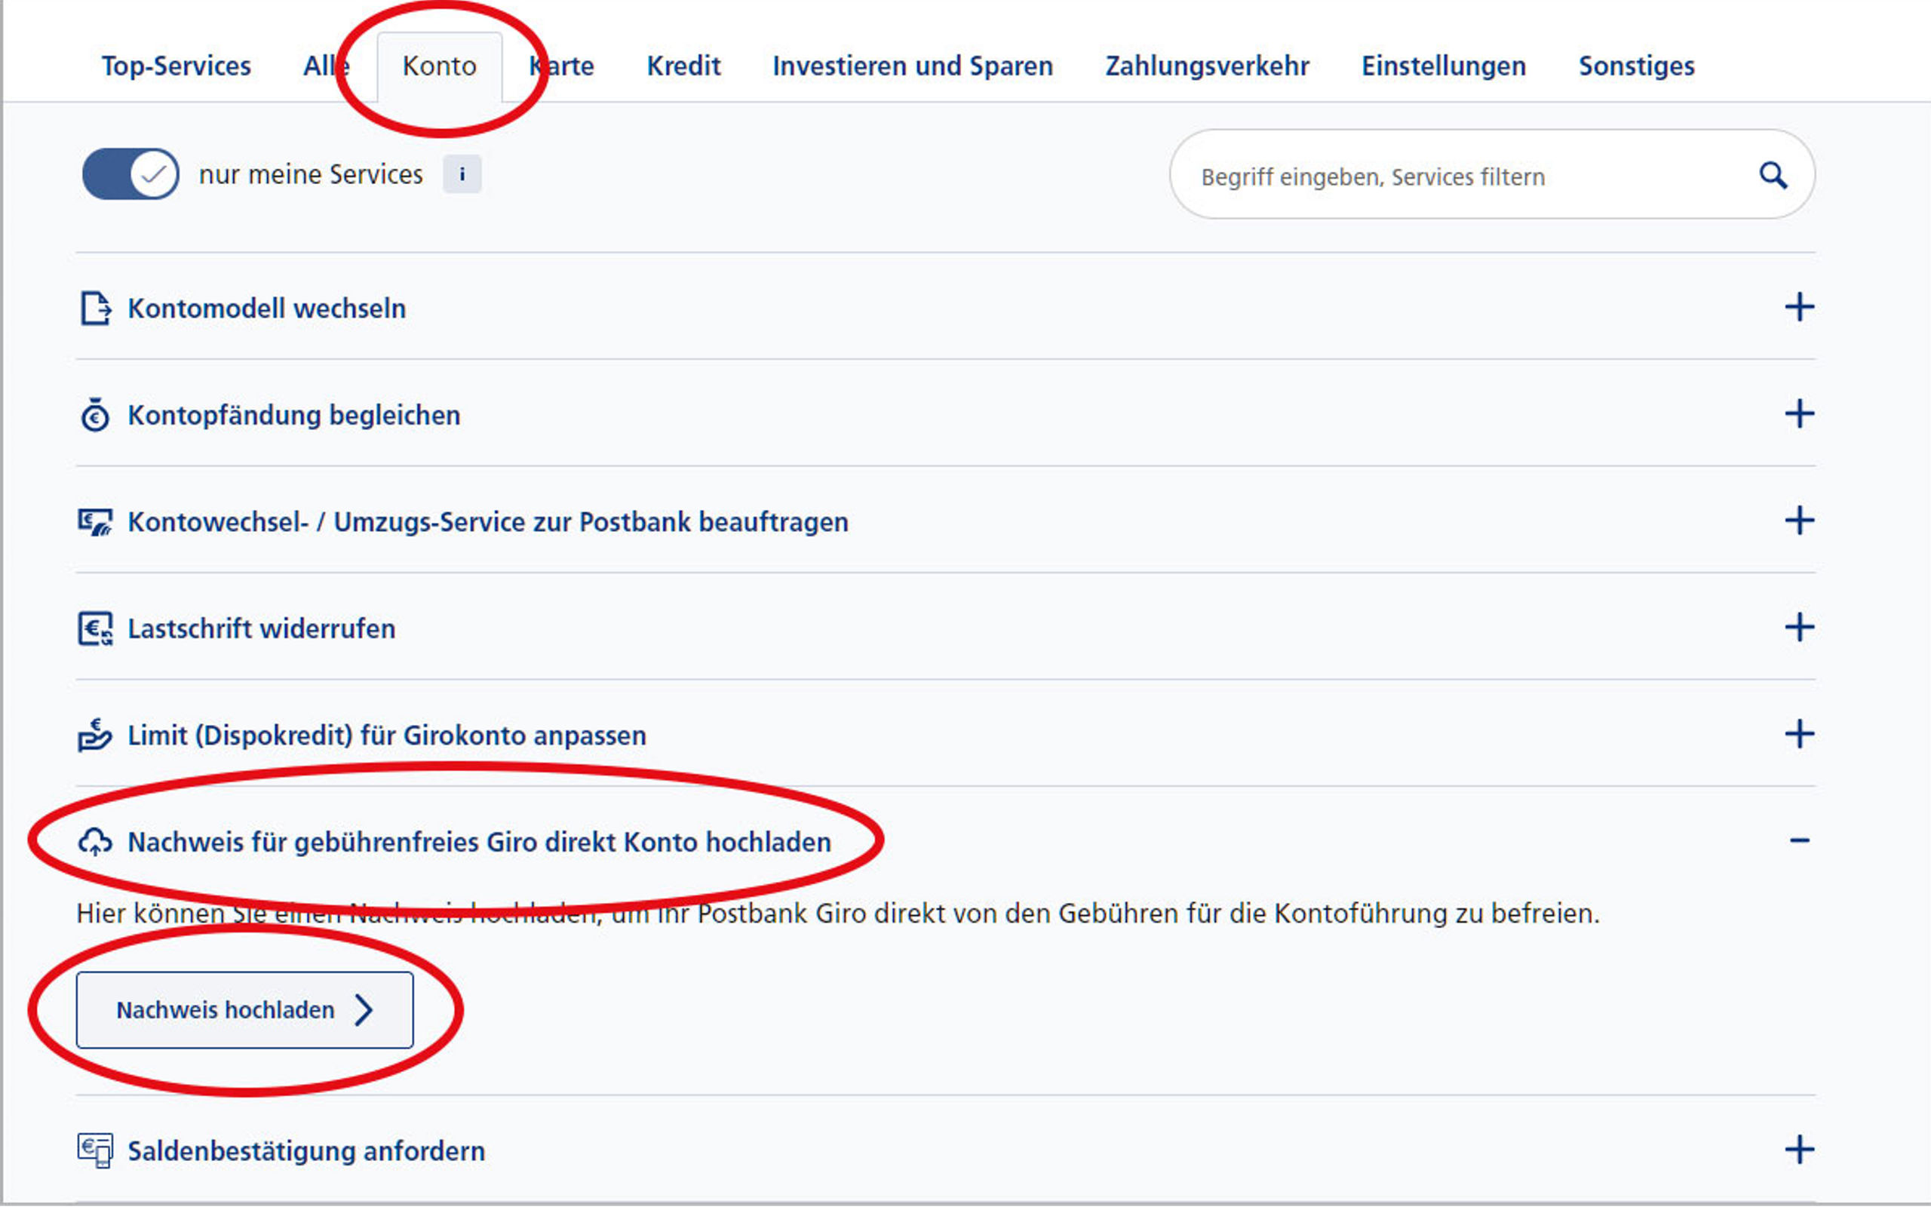Go to the Einstellungen tab
The image size is (1931, 1207).
pos(1444,66)
